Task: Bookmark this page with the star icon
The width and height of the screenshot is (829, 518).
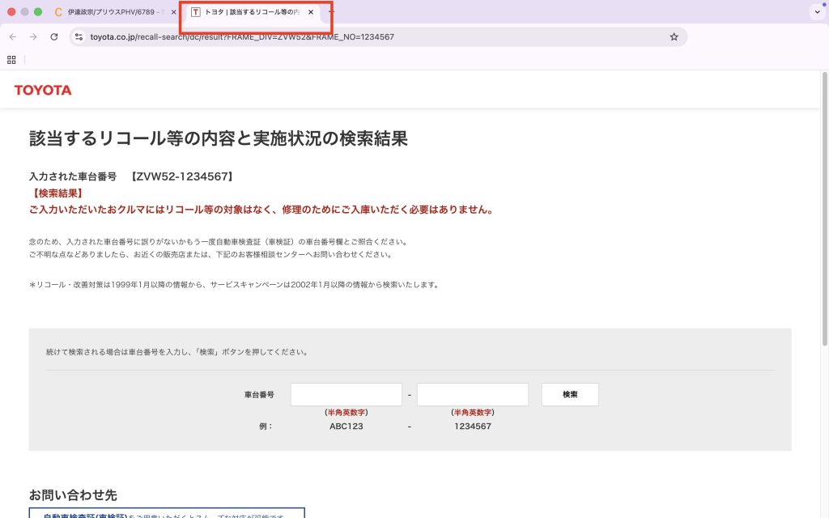Action: pos(674,36)
